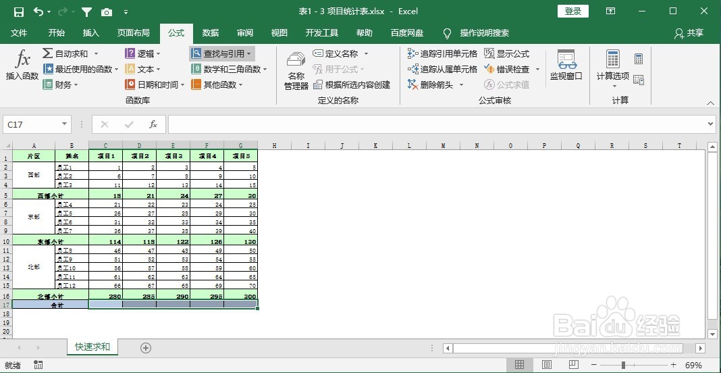Select the sheet tab 快速求和
This screenshot has height=373, width=721.
click(x=92, y=347)
